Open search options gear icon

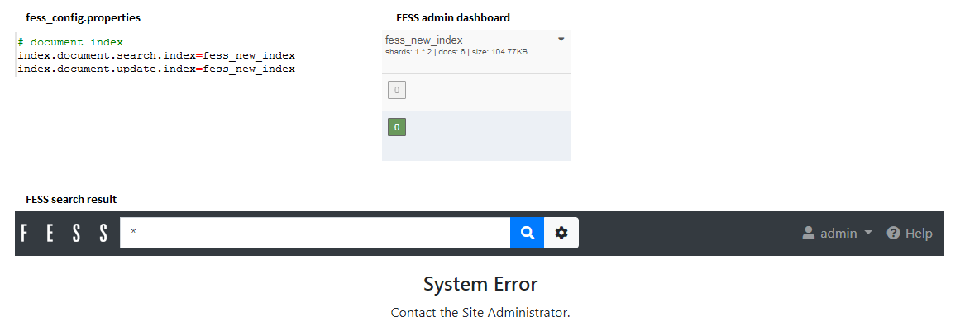[561, 233]
